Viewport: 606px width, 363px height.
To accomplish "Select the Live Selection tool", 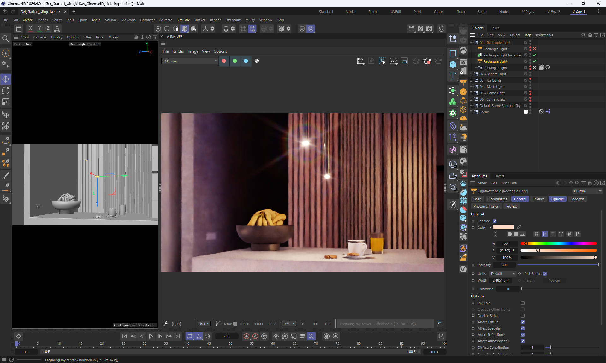I will pos(6,53).
